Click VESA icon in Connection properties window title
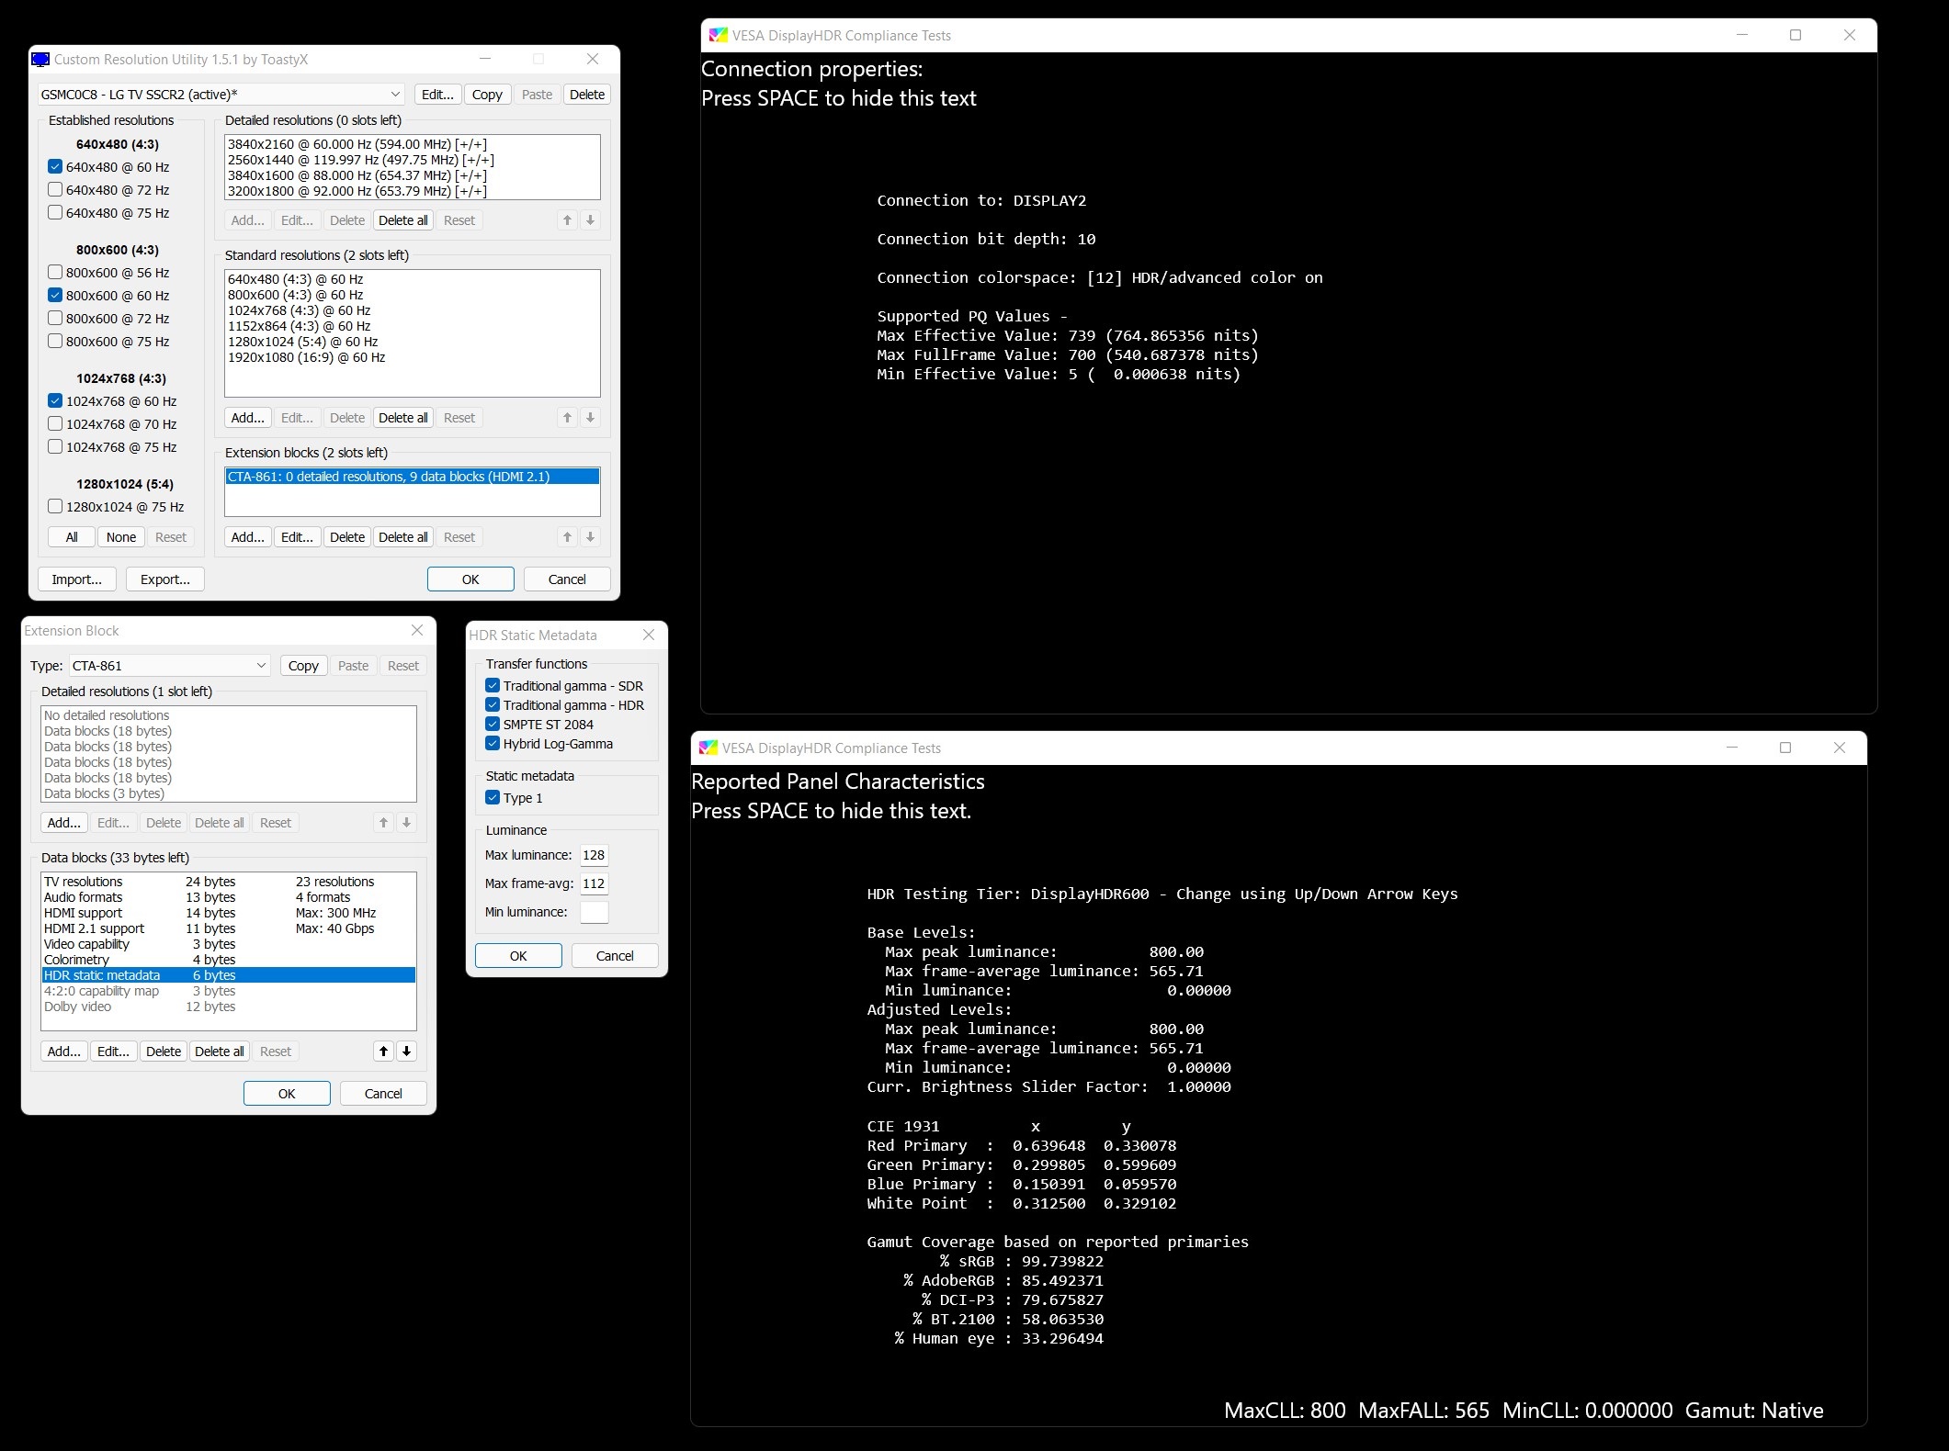Screen dimensions: 1949x1451 coord(718,36)
